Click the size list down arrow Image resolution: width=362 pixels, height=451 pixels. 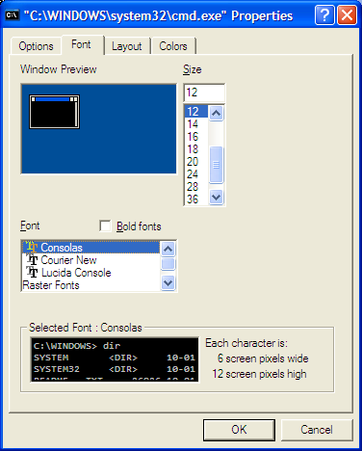pyautogui.click(x=217, y=197)
